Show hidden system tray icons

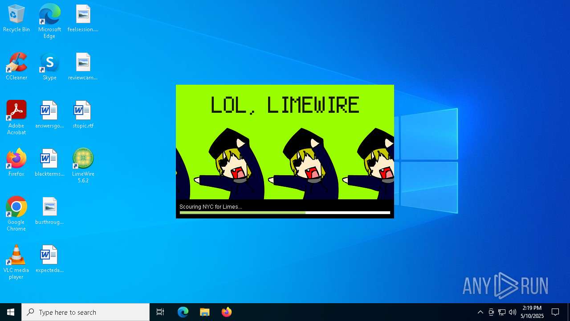coord(480,312)
